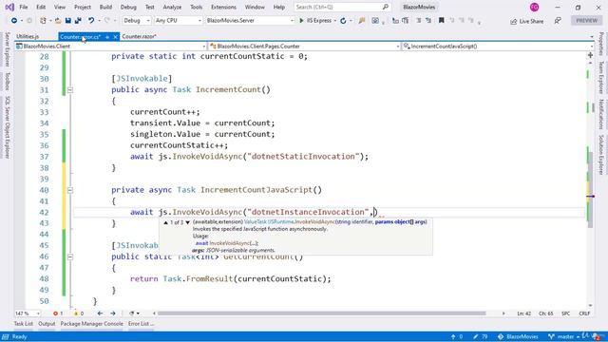Click the comment selection toolbar icon
Viewport: 608px width, 342px height.
tap(418, 21)
